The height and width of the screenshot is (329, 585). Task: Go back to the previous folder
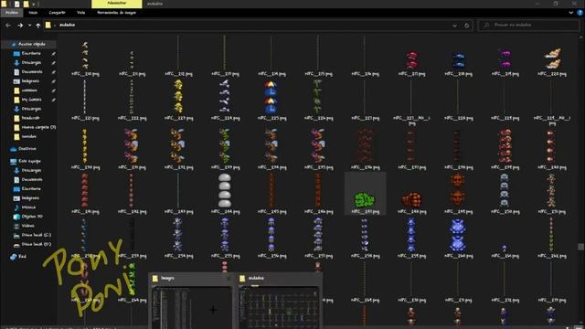pos(8,26)
